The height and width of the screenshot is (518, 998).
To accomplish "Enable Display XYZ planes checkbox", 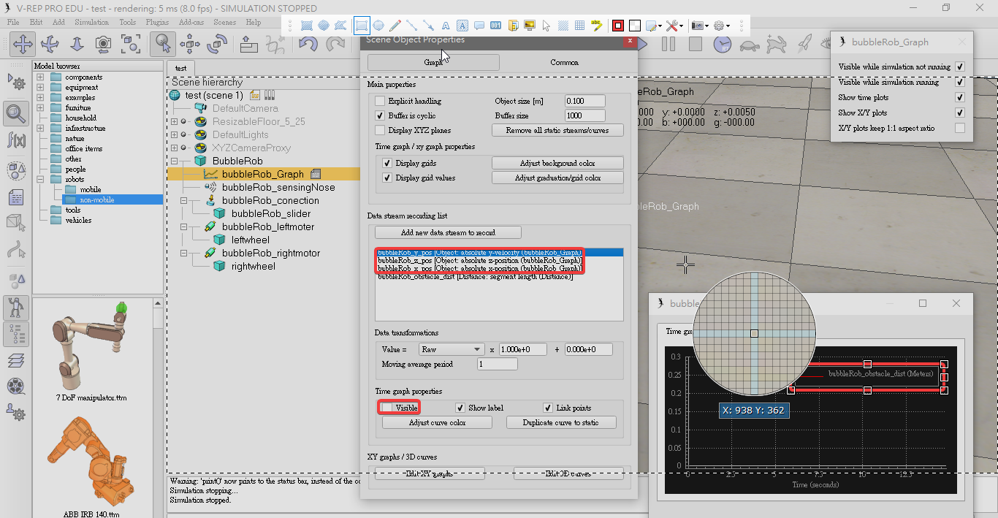I will [380, 130].
